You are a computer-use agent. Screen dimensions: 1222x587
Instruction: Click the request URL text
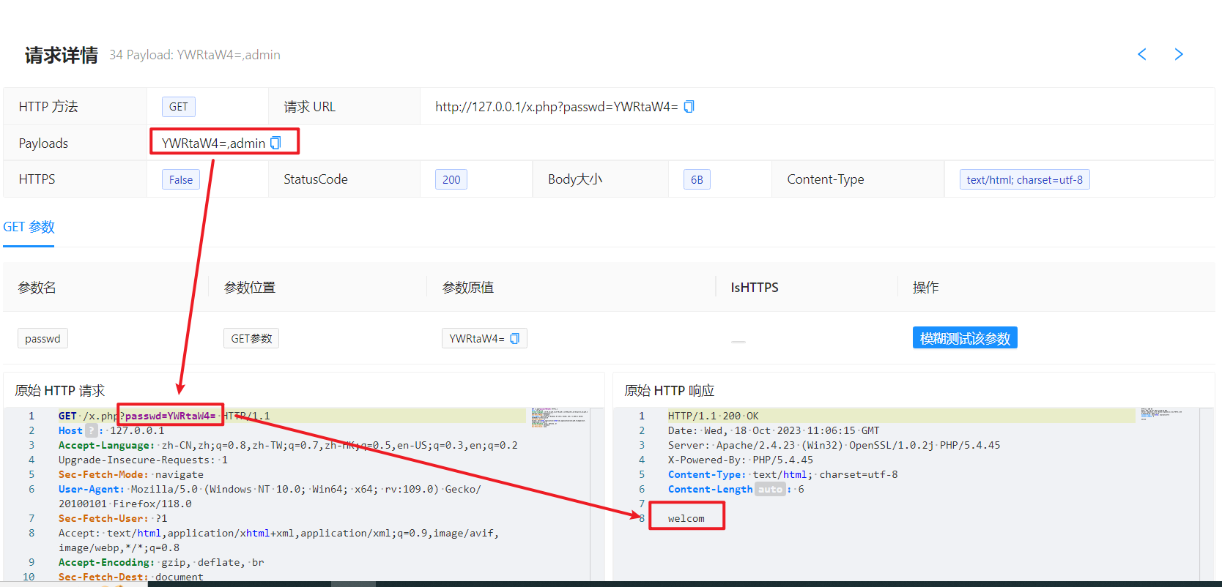pos(557,107)
